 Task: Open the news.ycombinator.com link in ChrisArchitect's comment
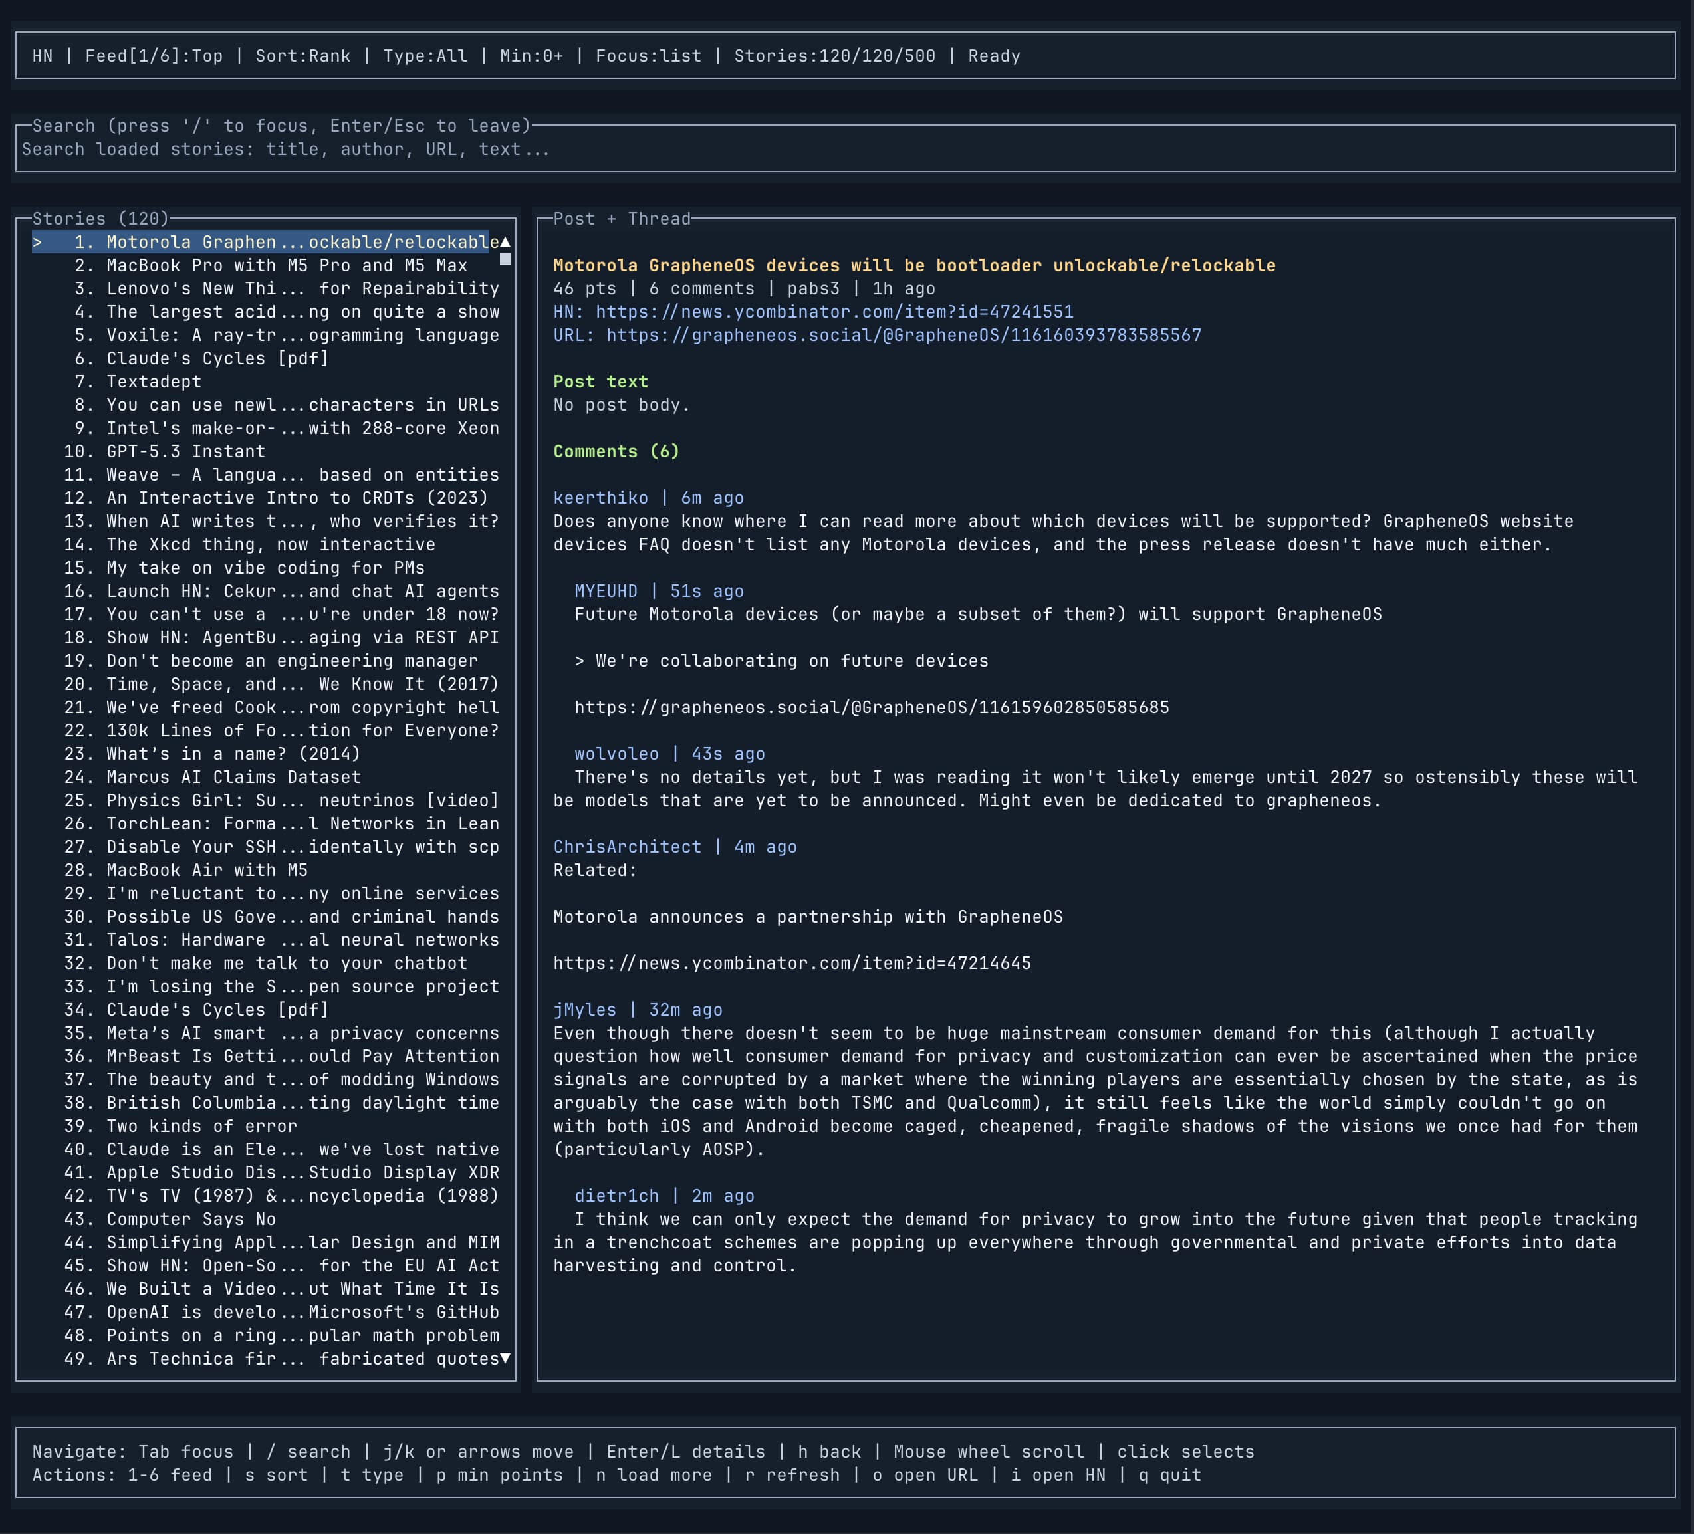[x=792, y=964]
